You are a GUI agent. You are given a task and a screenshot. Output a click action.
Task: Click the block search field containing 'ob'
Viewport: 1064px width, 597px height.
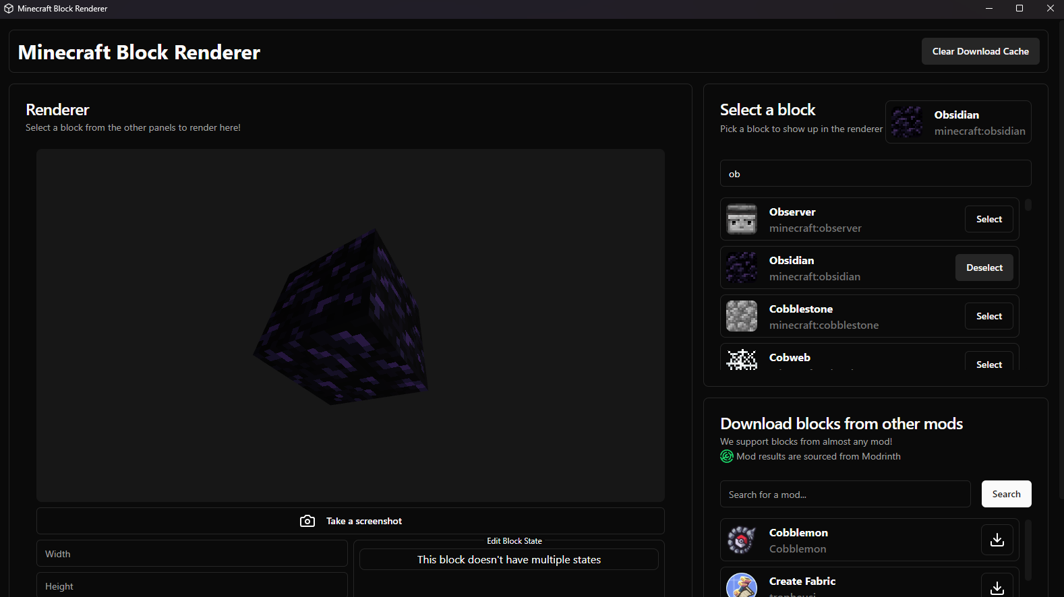coord(876,173)
